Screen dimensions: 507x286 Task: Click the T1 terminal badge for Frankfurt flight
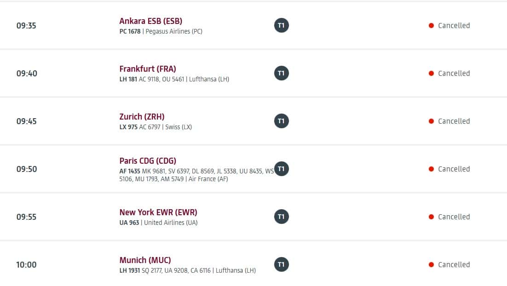(x=281, y=73)
